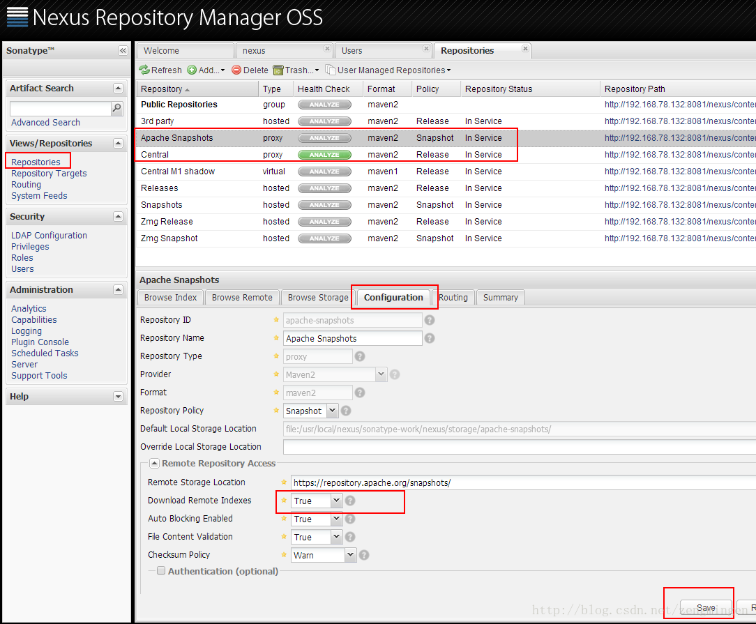This screenshot has height=624, width=756.
Task: Collapse the Administration panel
Action: tap(118, 289)
